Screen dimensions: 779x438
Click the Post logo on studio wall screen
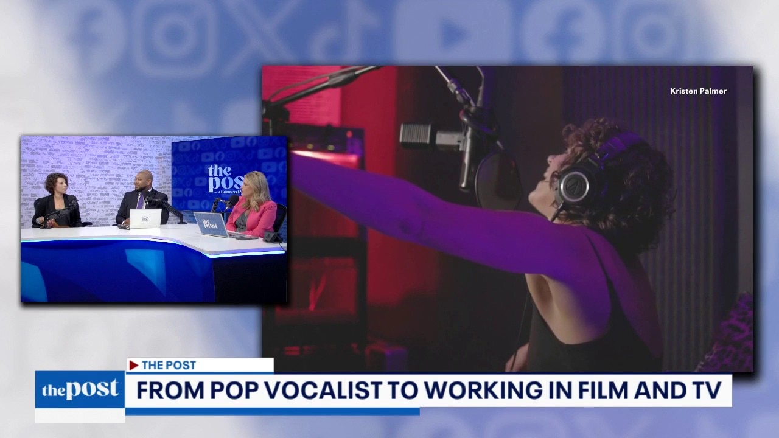(x=225, y=178)
